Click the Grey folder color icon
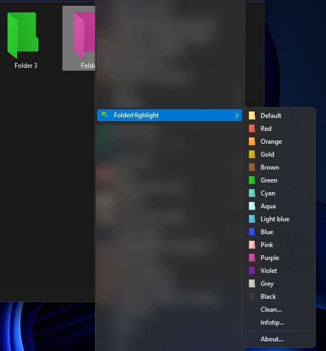 [x=252, y=284]
